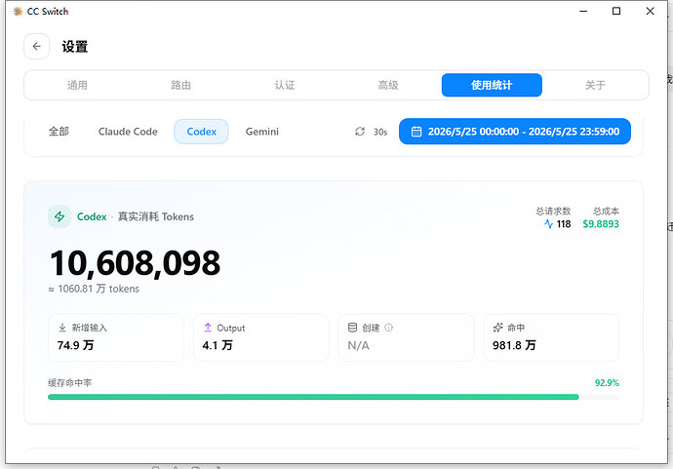This screenshot has height=469, width=673.
Task: Click the CC Switch app logo
Action: point(18,11)
